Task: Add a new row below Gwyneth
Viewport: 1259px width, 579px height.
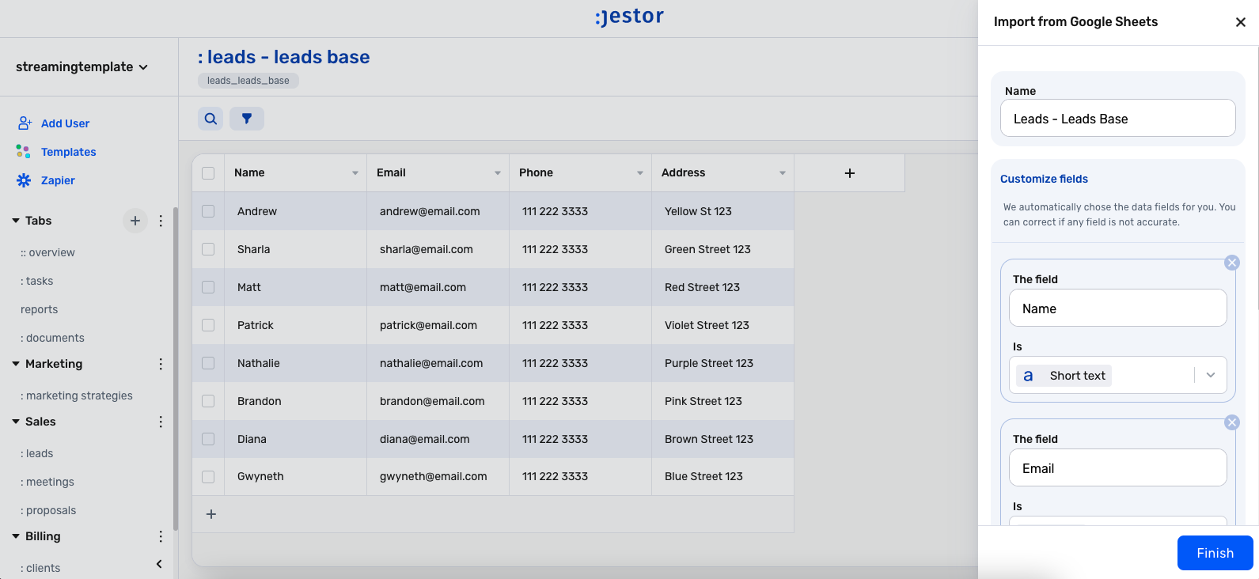Action: 211,514
